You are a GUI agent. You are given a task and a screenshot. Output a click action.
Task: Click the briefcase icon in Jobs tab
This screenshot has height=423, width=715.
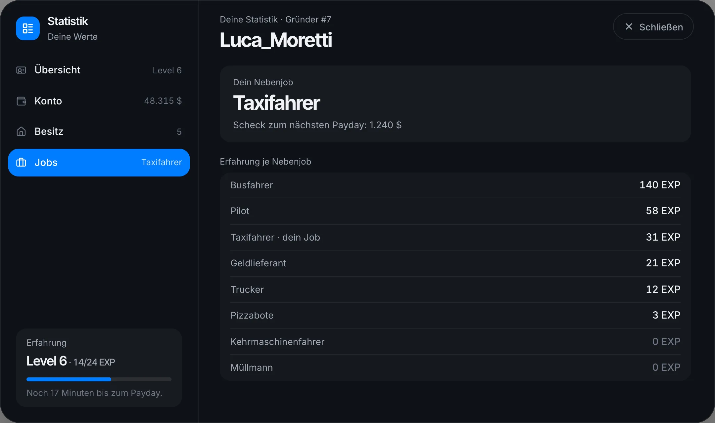21,162
